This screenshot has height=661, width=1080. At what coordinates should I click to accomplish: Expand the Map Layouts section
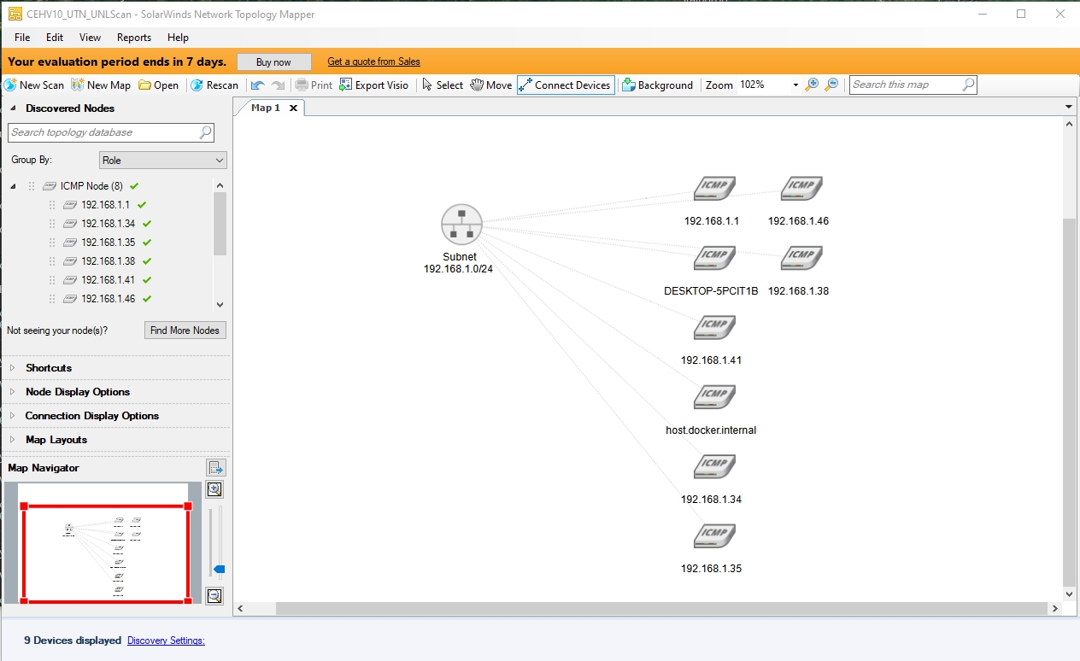point(56,440)
